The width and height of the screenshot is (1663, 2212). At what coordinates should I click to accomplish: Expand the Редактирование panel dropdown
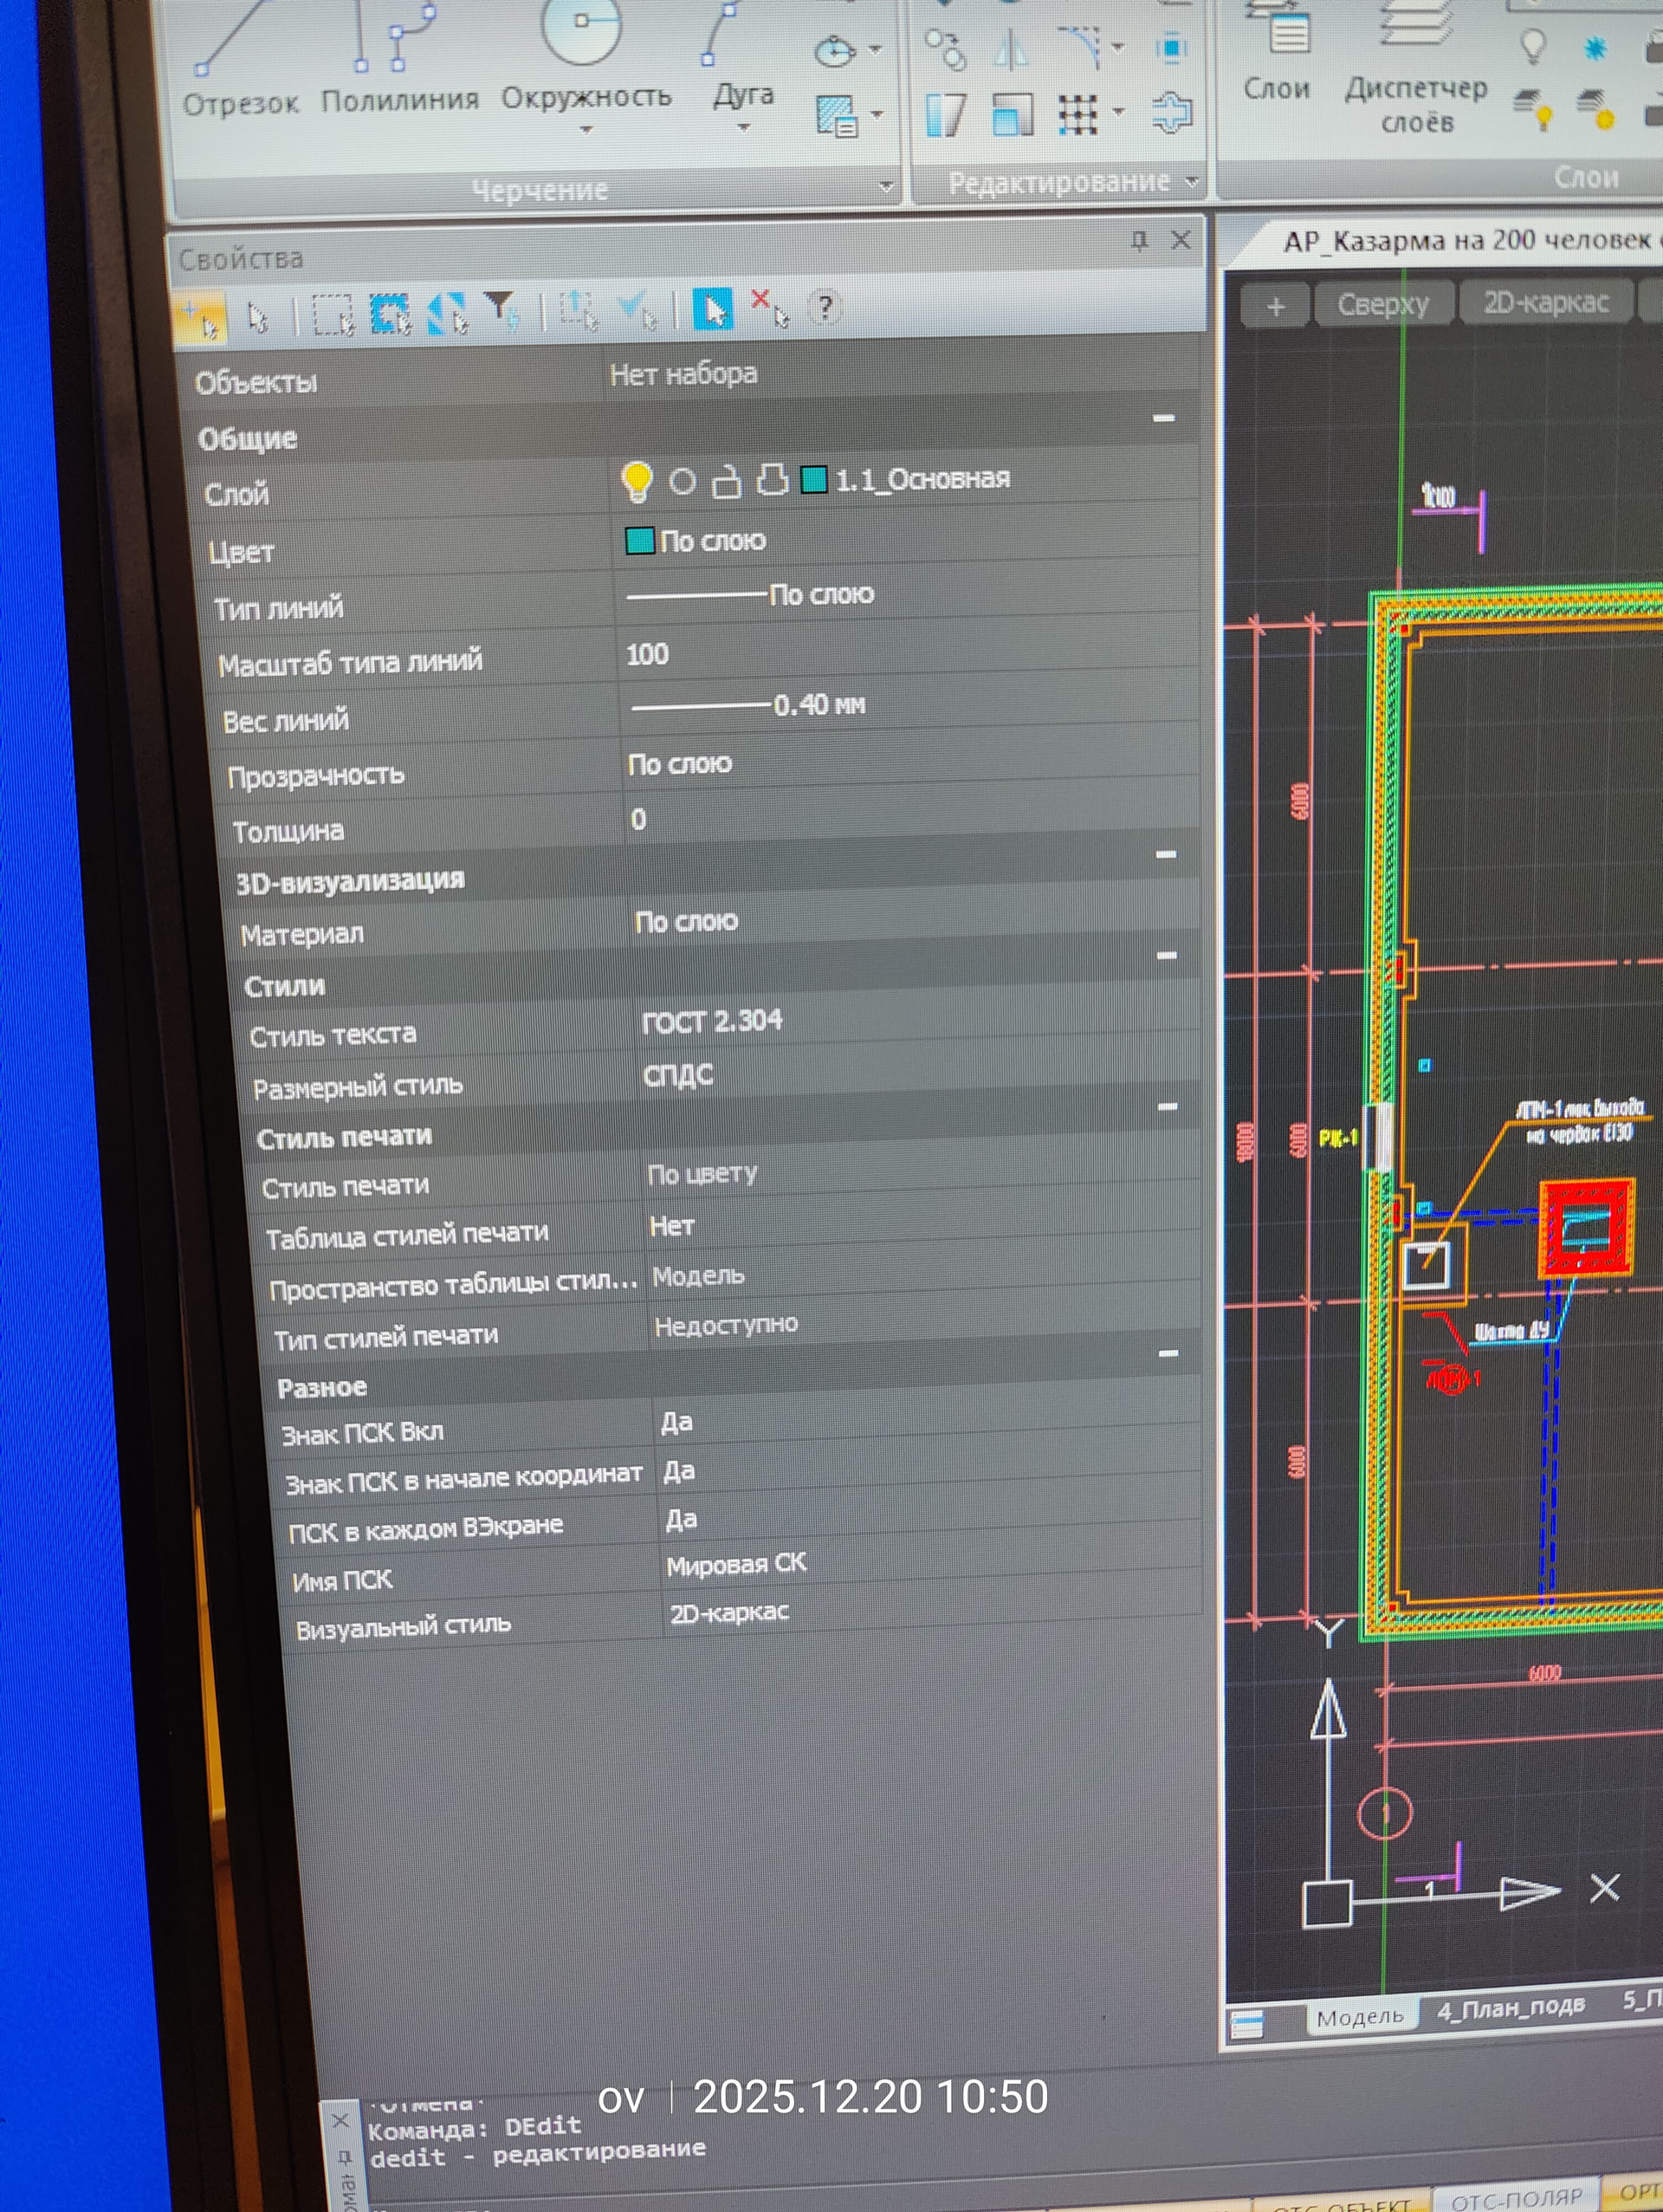pyautogui.click(x=1191, y=182)
